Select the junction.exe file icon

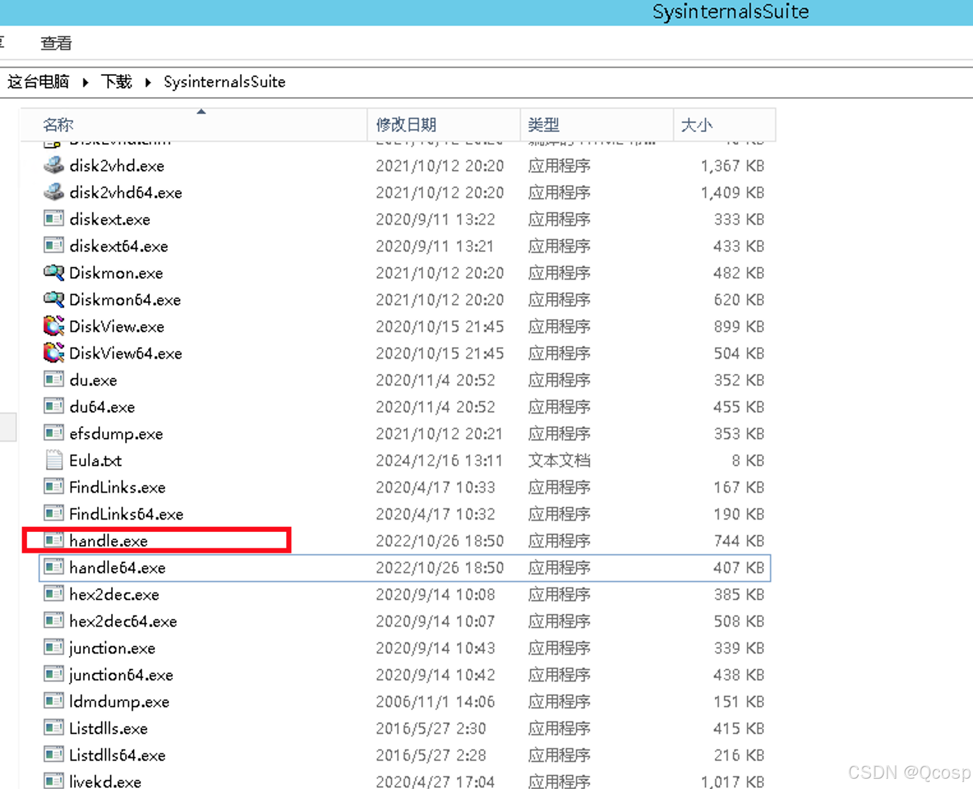(x=54, y=648)
